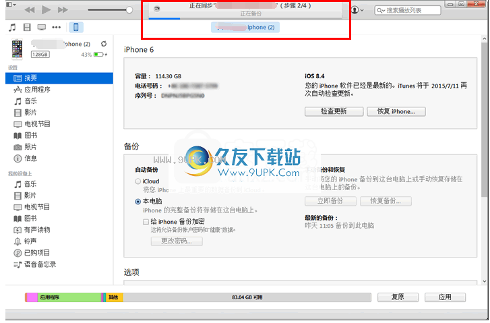Click the 128GB capacity label
This screenshot has width=490, height=323.
[x=40, y=55]
